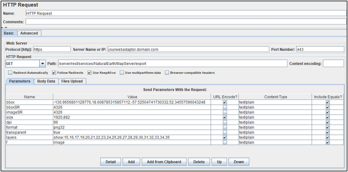
Task: Select bboxSR value 4326 cell
Action: click(x=132, y=107)
